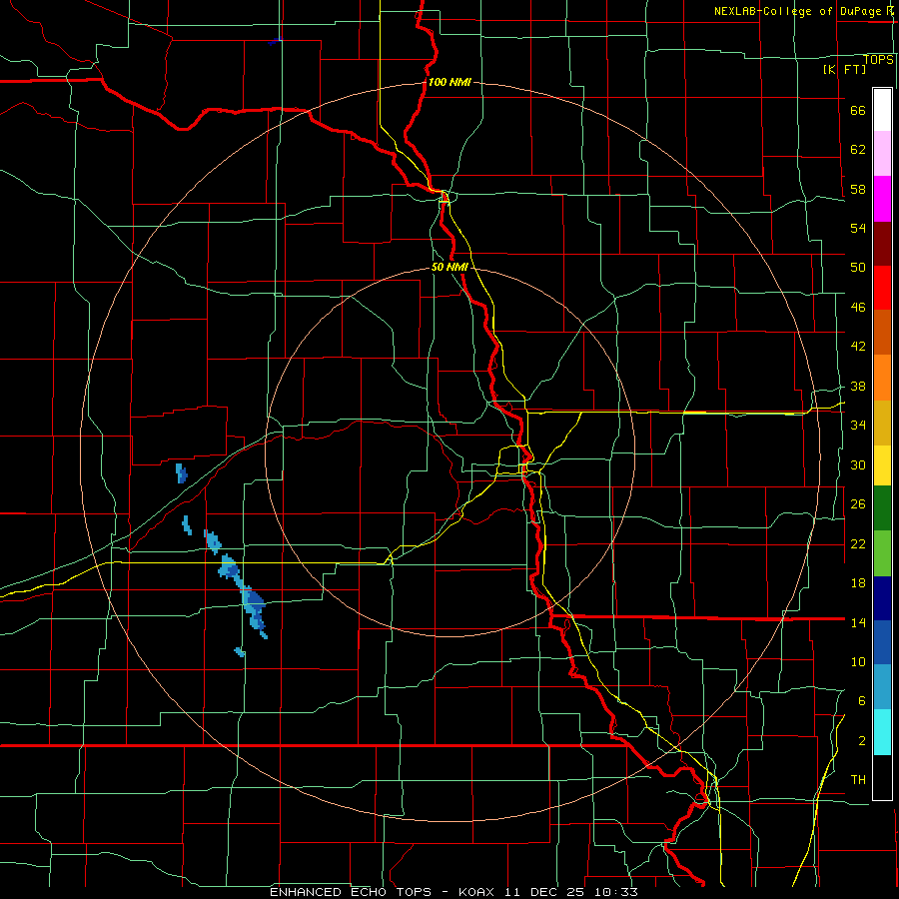Click the black TH legend swatch
The height and width of the screenshot is (899, 899).
882,777
